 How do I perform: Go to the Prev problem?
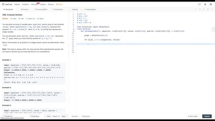(48, 116)
